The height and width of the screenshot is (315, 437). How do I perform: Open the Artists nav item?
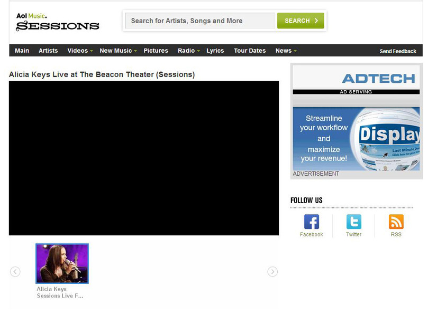click(48, 51)
